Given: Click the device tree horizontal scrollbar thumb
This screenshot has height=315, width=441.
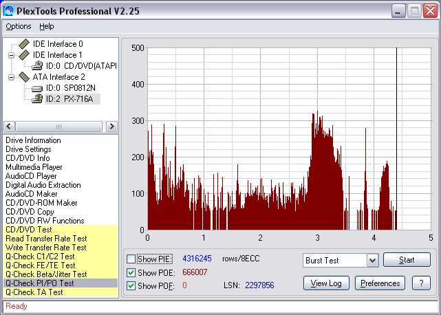Looking at the screenshot, I should click(58, 127).
